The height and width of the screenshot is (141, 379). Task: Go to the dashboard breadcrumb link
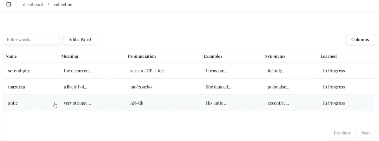coord(33,5)
